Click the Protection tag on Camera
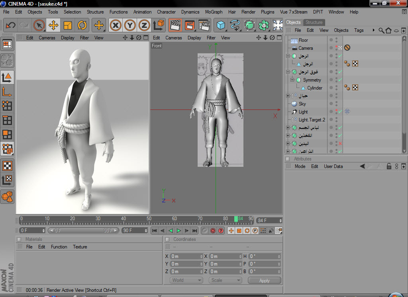The height and width of the screenshot is (297, 408). (347, 48)
